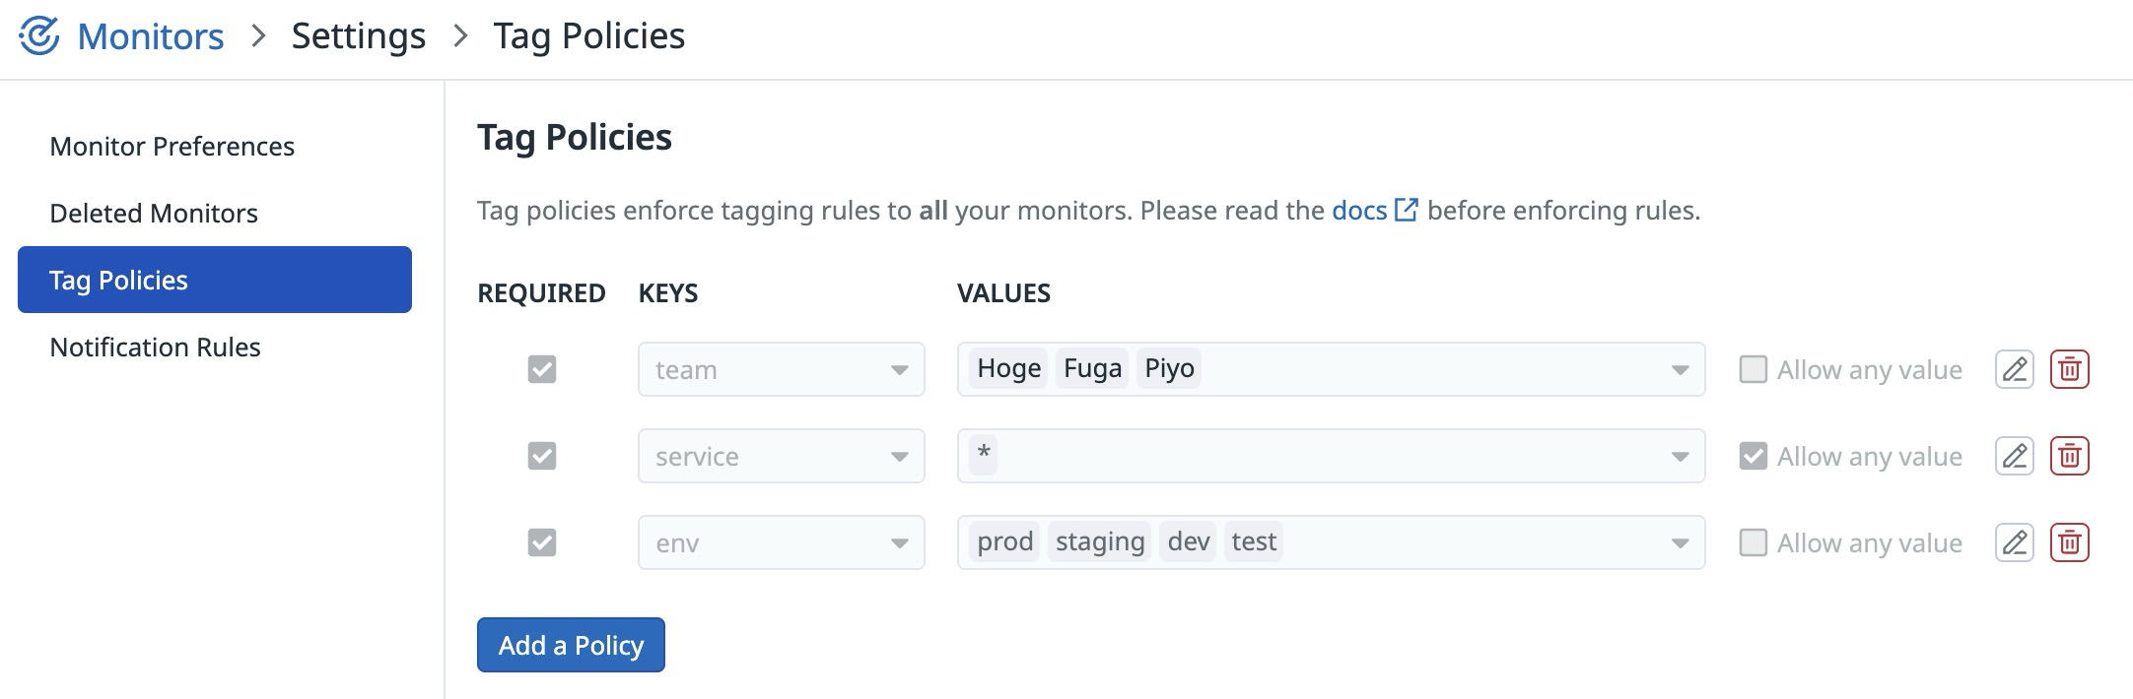Toggle the Required checkbox for the team policy
This screenshot has width=2133, height=699.
pyautogui.click(x=541, y=369)
